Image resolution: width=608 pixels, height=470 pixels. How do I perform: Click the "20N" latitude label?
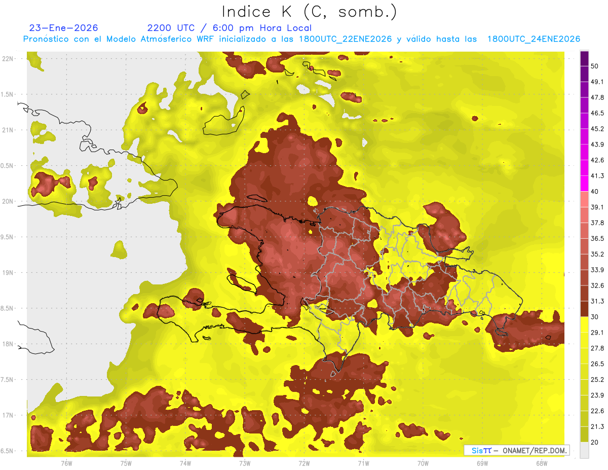tap(8, 201)
